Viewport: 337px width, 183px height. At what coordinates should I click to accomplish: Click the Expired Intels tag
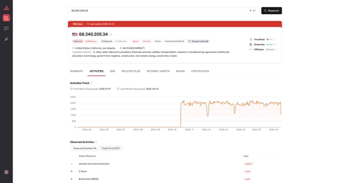point(198,41)
